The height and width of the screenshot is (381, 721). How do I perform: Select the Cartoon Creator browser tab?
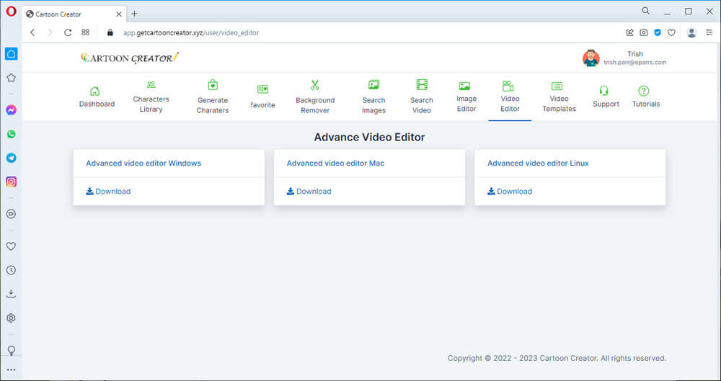(x=74, y=14)
